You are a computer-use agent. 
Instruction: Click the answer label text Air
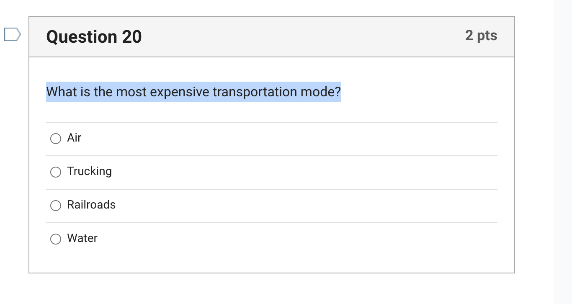coord(75,138)
